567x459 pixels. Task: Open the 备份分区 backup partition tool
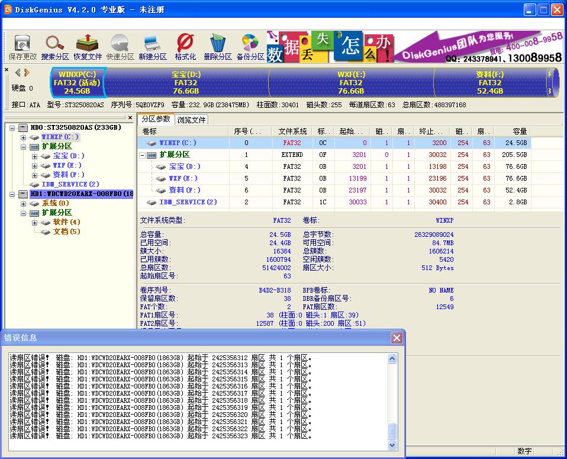coord(250,47)
